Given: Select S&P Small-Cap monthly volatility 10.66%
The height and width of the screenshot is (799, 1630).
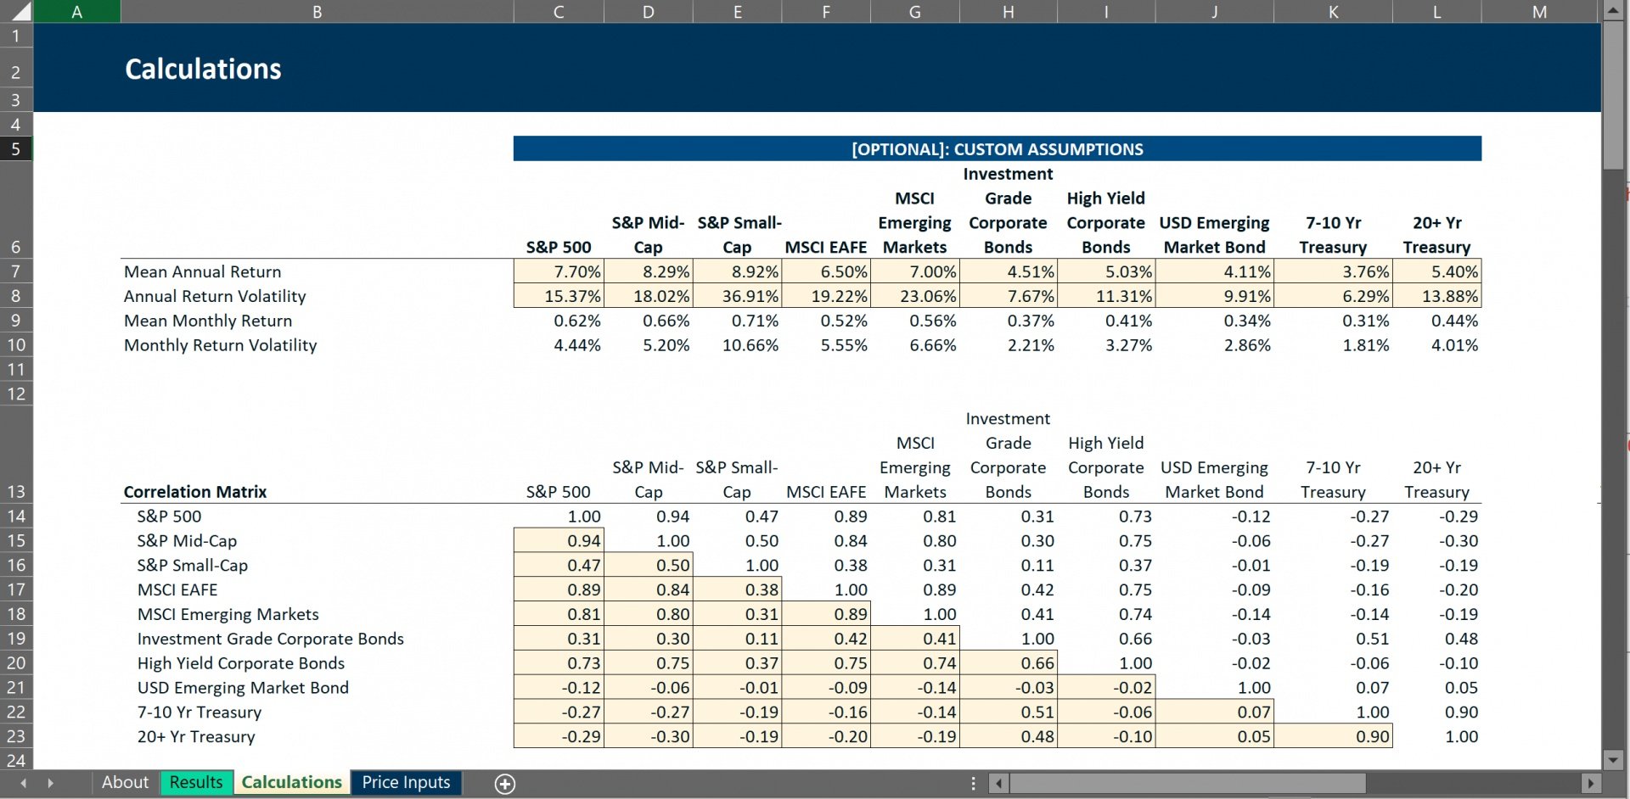Looking at the screenshot, I should [x=738, y=345].
